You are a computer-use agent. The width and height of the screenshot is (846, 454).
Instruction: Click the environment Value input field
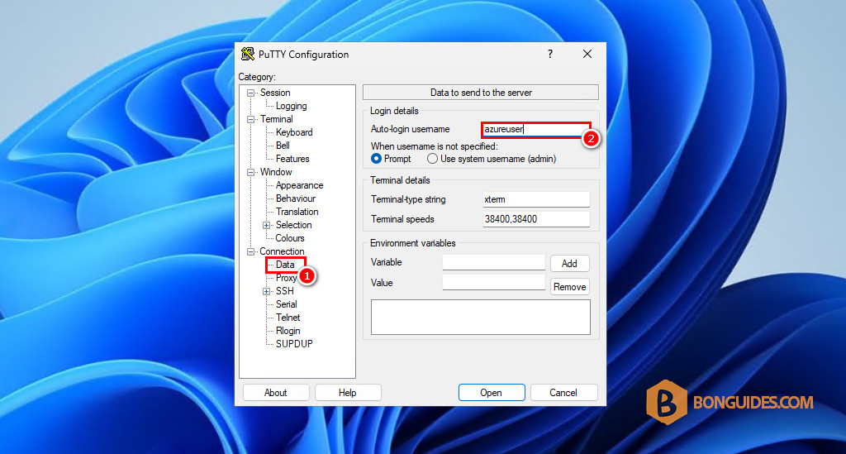click(494, 282)
